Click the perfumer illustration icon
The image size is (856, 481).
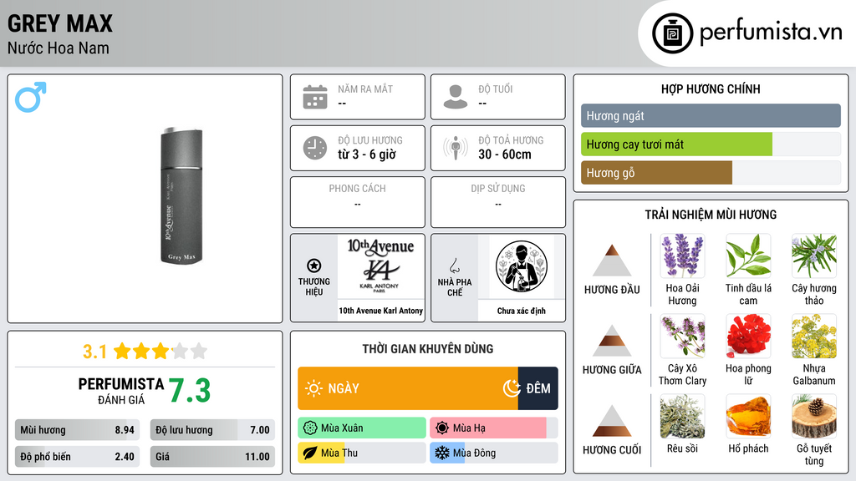522,266
